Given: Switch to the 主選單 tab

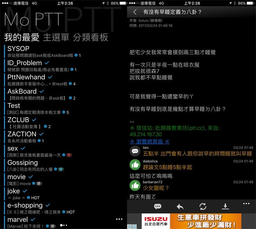Looking at the screenshot, I should click(56, 37).
